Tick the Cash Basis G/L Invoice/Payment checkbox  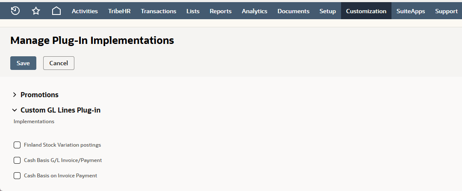[17, 160]
